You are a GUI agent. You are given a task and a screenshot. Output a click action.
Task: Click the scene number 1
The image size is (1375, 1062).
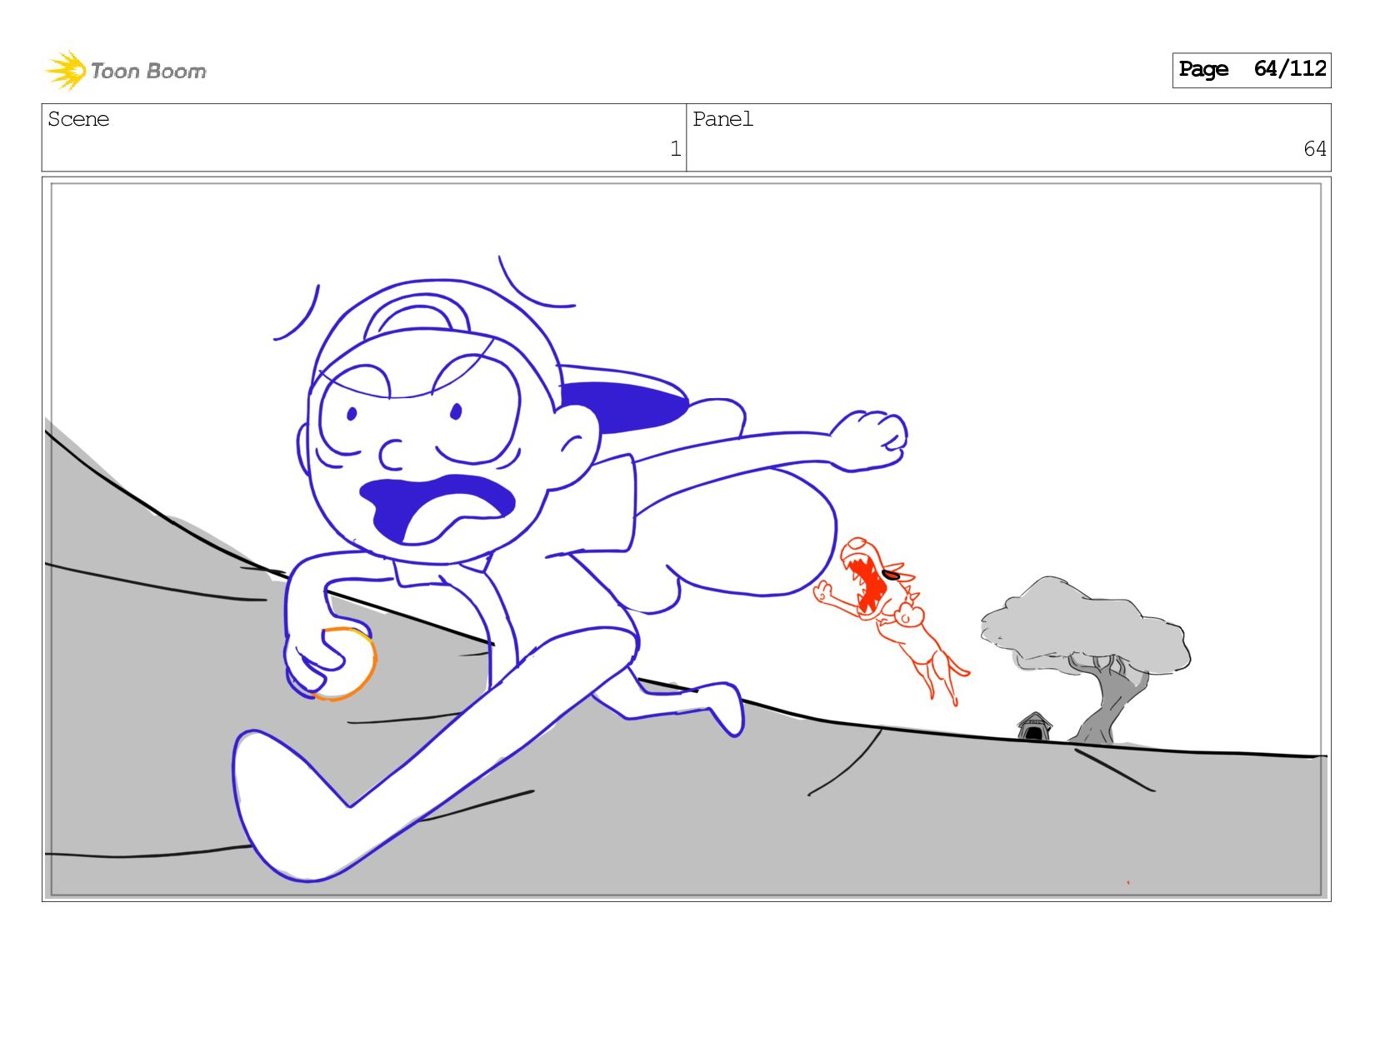[x=675, y=149]
